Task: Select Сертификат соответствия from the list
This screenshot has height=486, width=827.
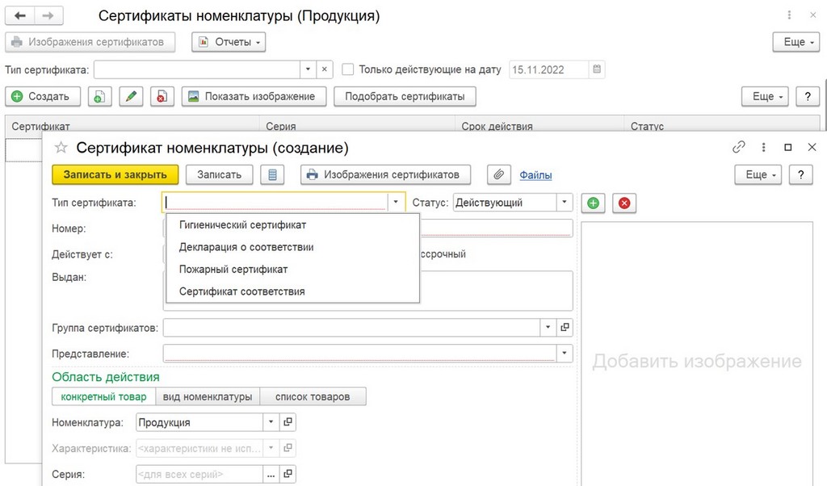Action: 292,291
